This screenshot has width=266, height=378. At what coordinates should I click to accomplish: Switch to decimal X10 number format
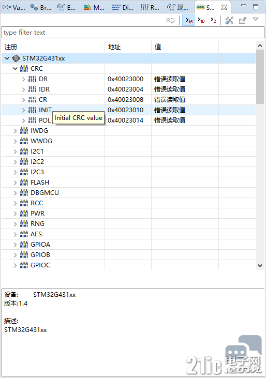[201, 21]
